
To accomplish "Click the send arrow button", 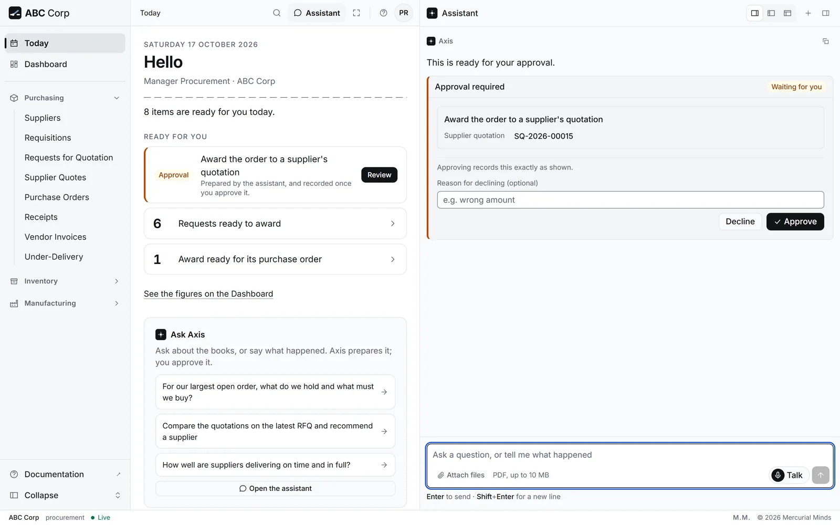I will click(820, 475).
